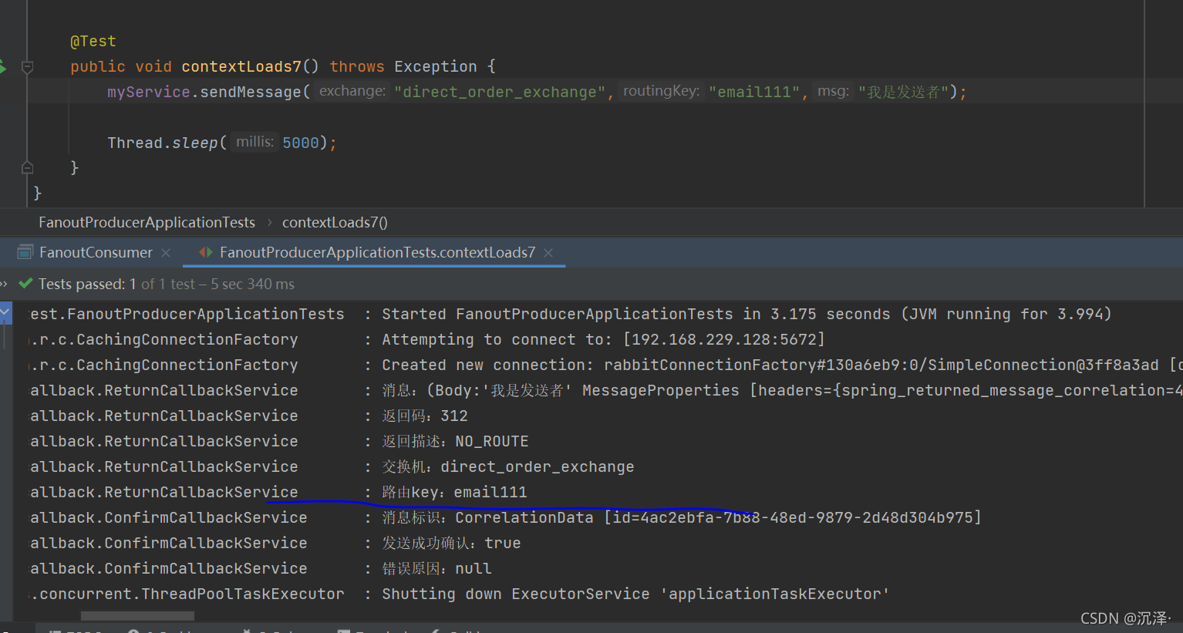Click the horizontal scrollbar thumb in console
This screenshot has width=1183, height=633.
137,616
